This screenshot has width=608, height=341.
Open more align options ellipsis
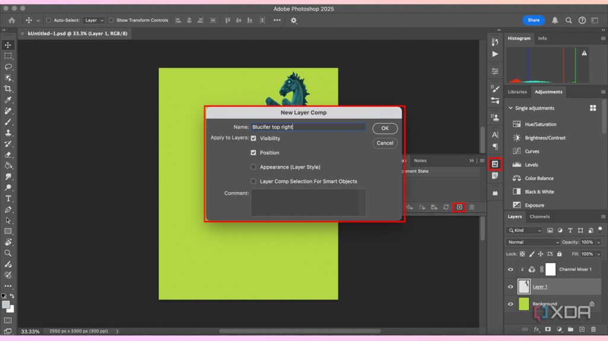coord(277,20)
